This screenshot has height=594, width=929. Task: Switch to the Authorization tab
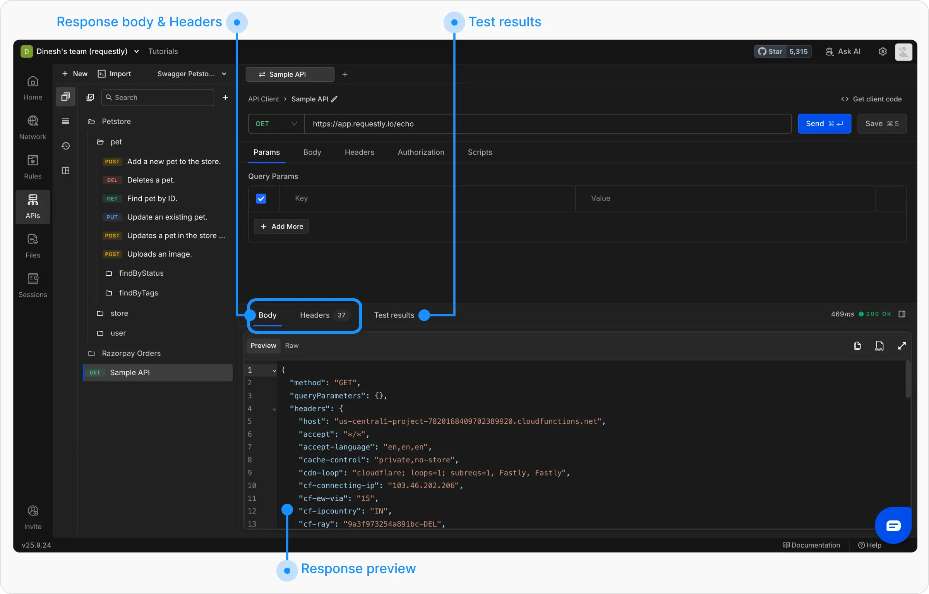point(421,152)
